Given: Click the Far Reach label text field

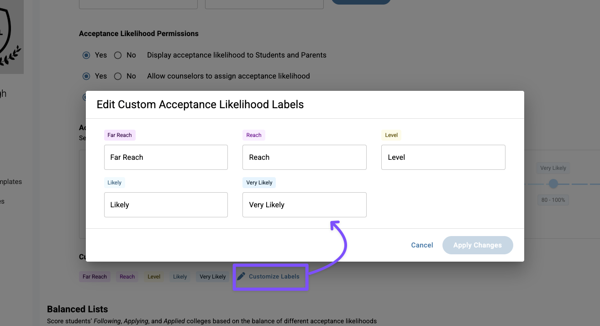Looking at the screenshot, I should pos(166,157).
